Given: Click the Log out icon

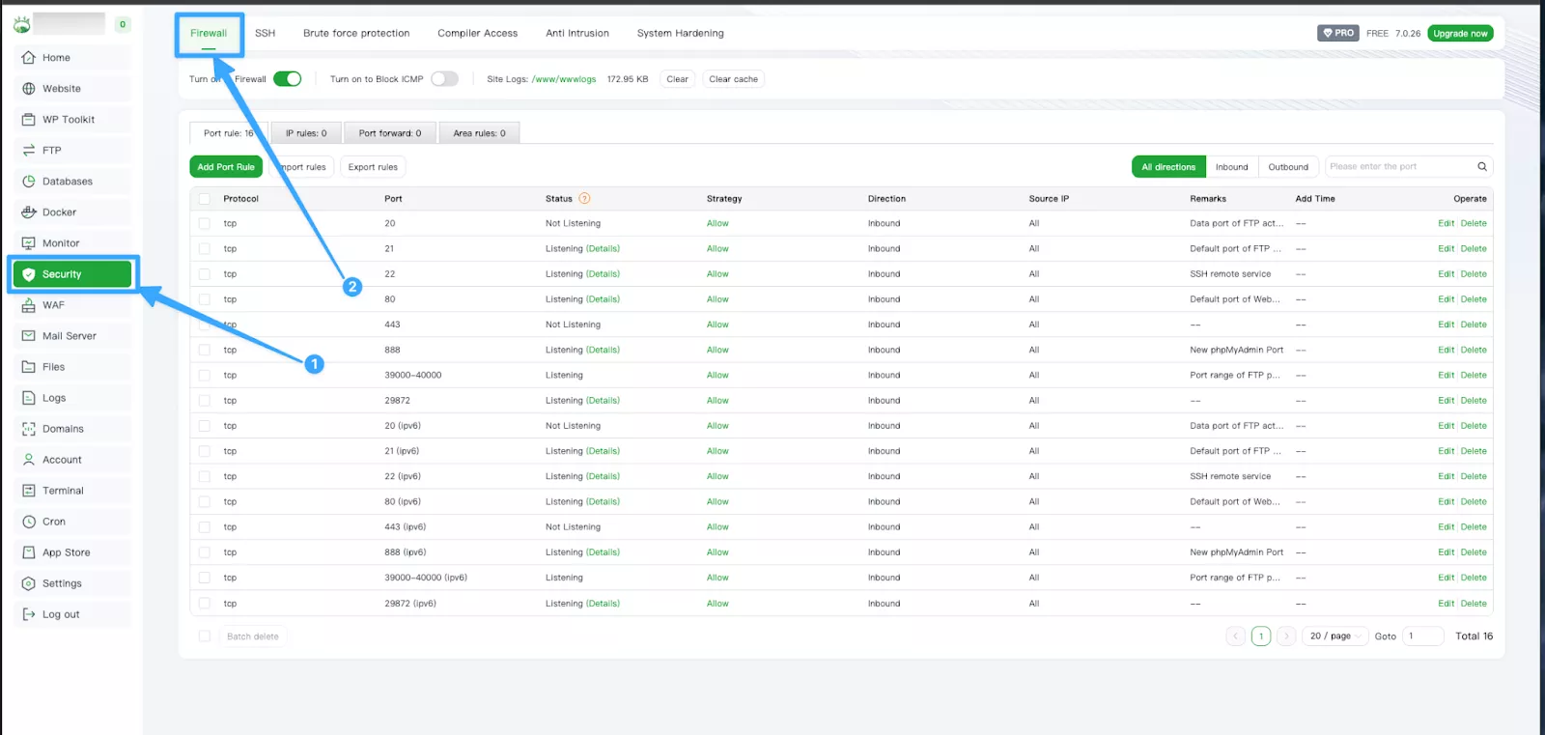Looking at the screenshot, I should click(29, 614).
